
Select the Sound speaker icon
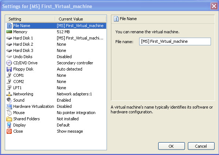click(x=9, y=100)
